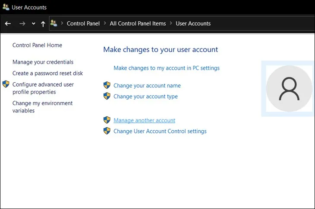The image size is (315, 209).
Task: Click the up arrow to parent folder
Action: (x=43, y=24)
